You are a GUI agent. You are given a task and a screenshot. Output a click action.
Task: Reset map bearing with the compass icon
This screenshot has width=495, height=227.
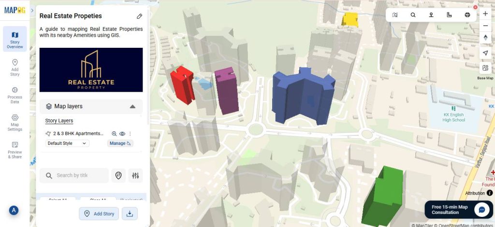485,38
